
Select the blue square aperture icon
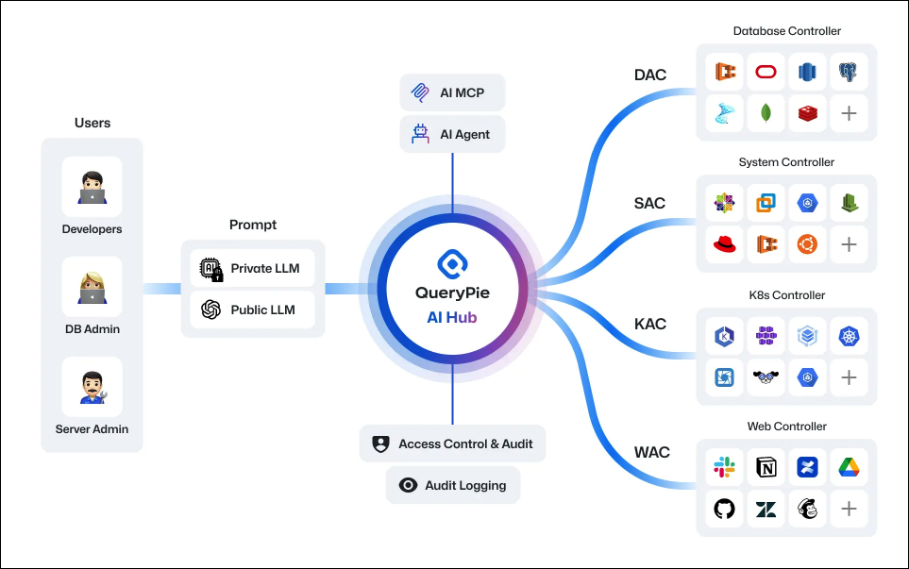tap(724, 377)
